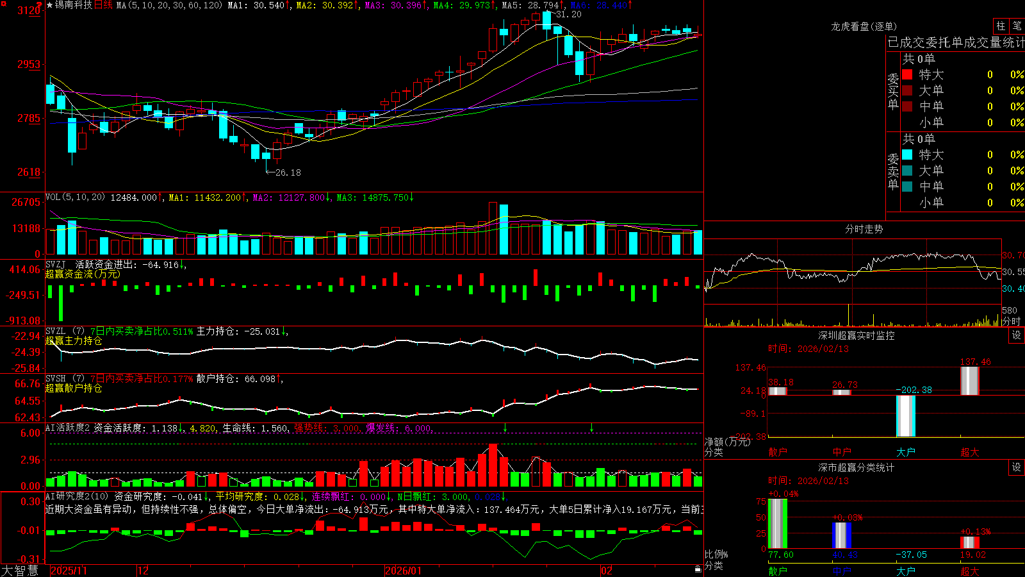The width and height of the screenshot is (1025, 577).
Task: Click the lock icon at the timeline's right end
Action: [x=698, y=569]
